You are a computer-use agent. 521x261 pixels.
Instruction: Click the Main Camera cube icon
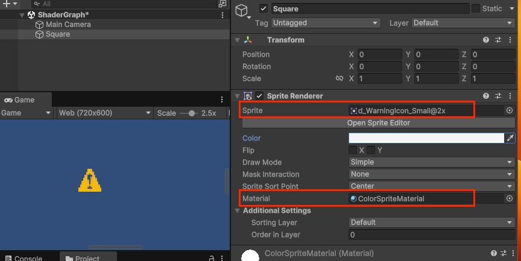coord(40,25)
